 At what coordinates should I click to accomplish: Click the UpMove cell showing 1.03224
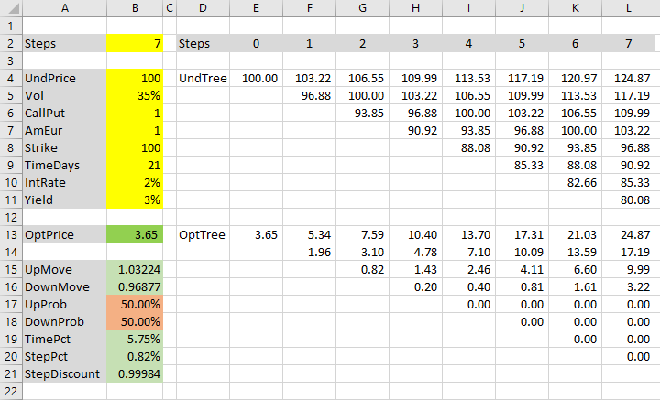[135, 269]
